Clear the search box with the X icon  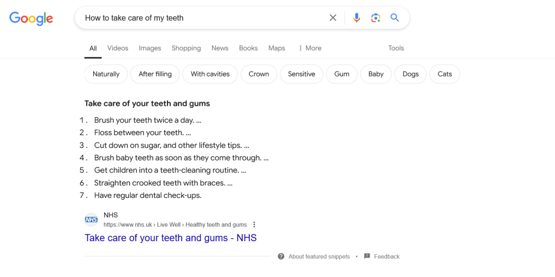(333, 18)
